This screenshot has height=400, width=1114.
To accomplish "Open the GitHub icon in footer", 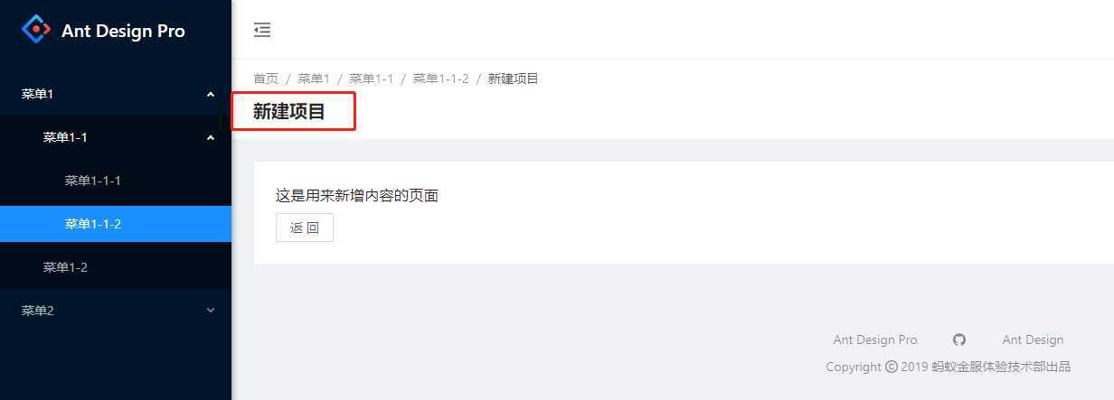I will [x=959, y=340].
